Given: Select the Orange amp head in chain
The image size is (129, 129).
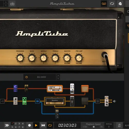Looking at the screenshot, I should (x=55, y=88).
